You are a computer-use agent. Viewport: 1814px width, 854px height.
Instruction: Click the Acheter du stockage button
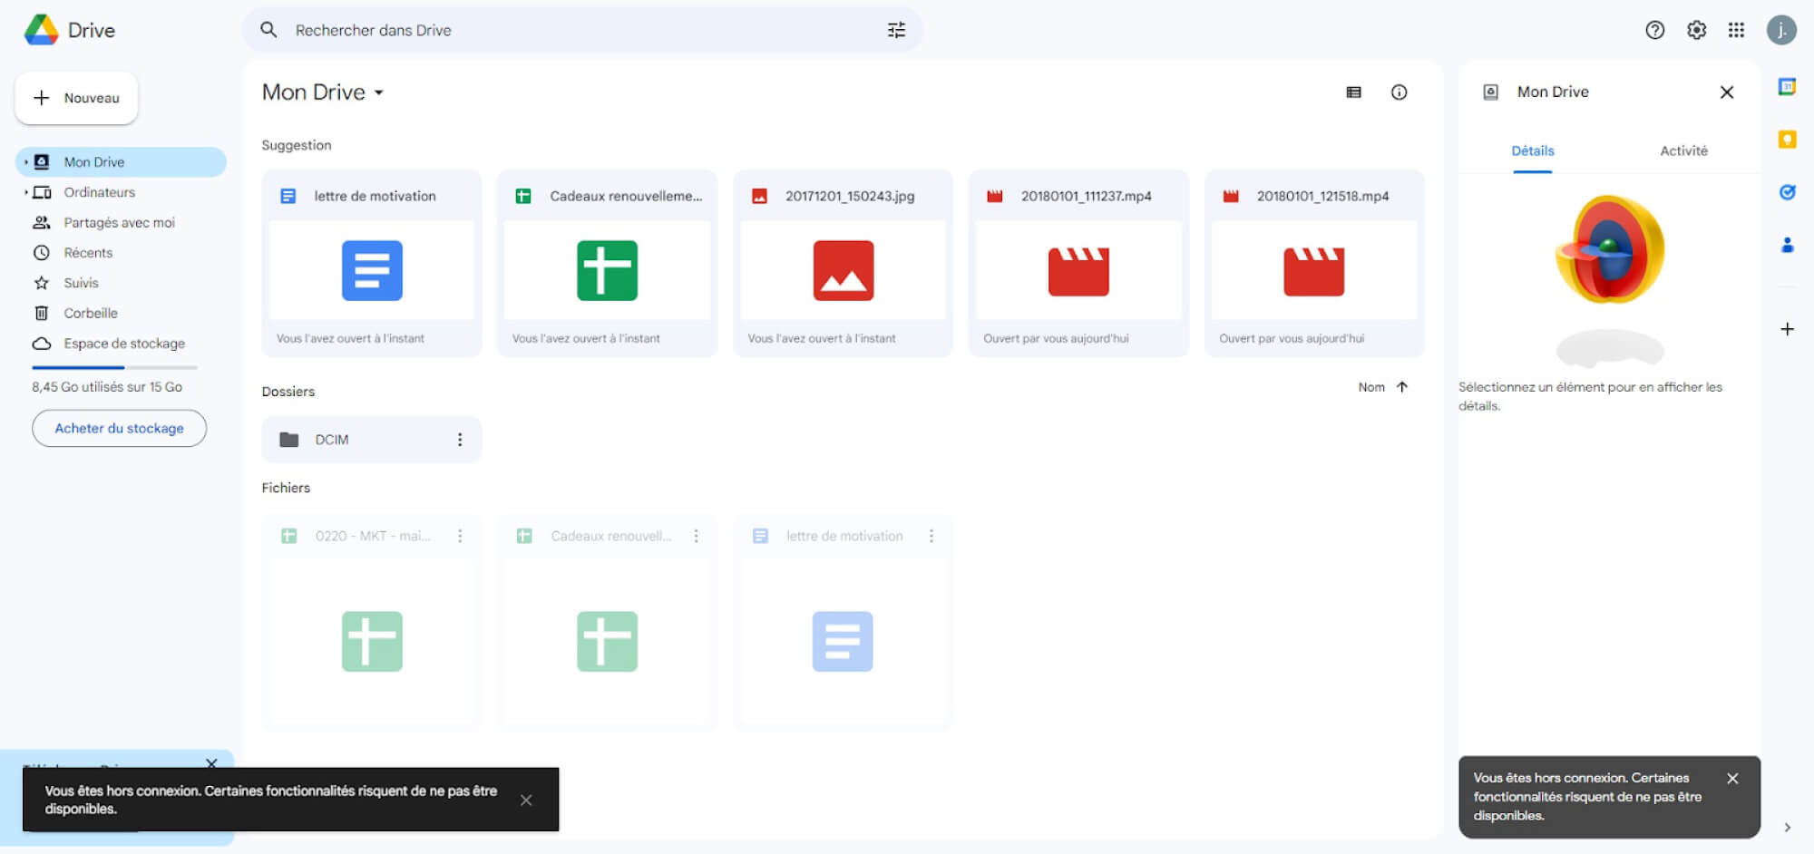point(119,428)
